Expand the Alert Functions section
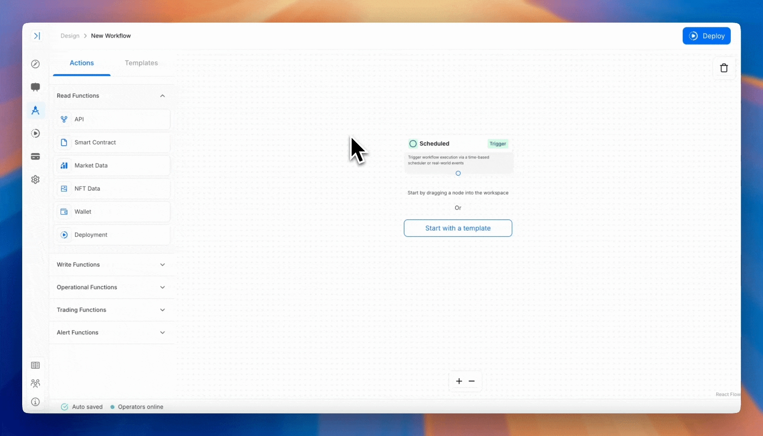 pyautogui.click(x=162, y=333)
